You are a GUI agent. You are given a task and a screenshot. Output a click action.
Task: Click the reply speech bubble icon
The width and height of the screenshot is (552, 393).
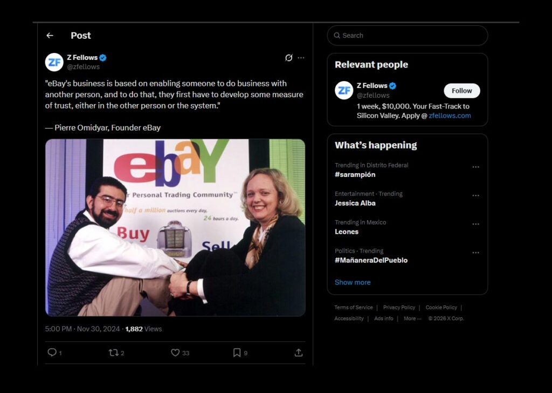point(52,353)
